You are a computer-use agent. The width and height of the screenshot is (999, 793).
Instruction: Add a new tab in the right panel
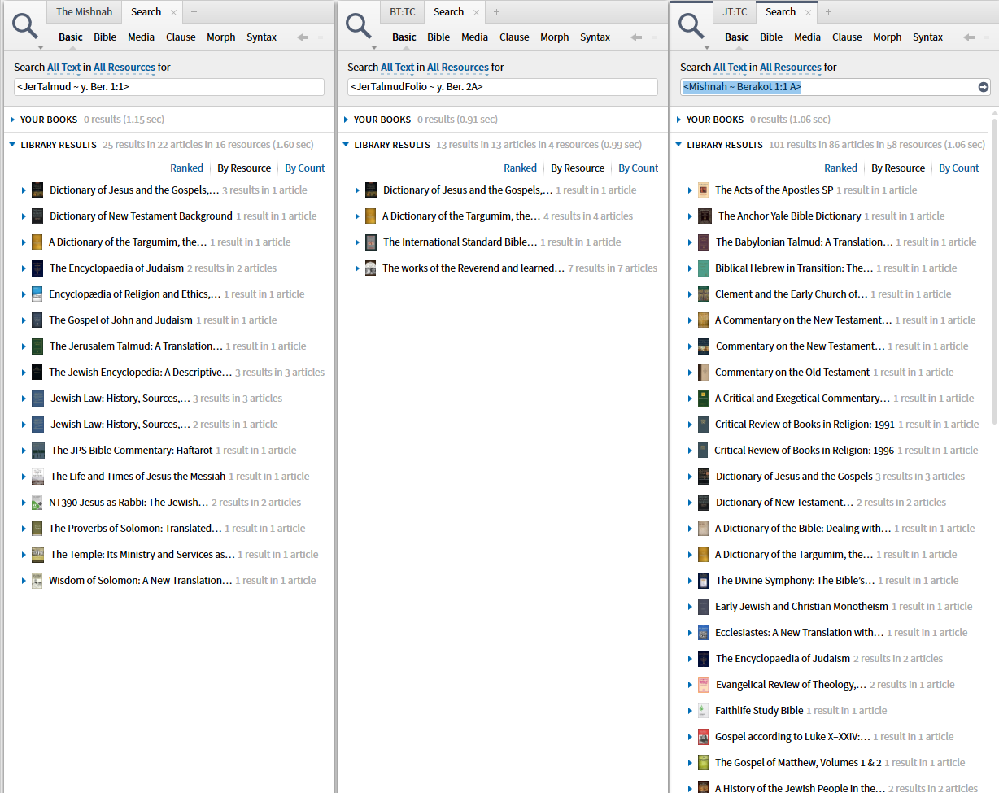pos(828,12)
